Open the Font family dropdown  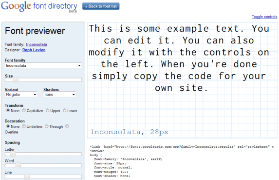coord(43,65)
